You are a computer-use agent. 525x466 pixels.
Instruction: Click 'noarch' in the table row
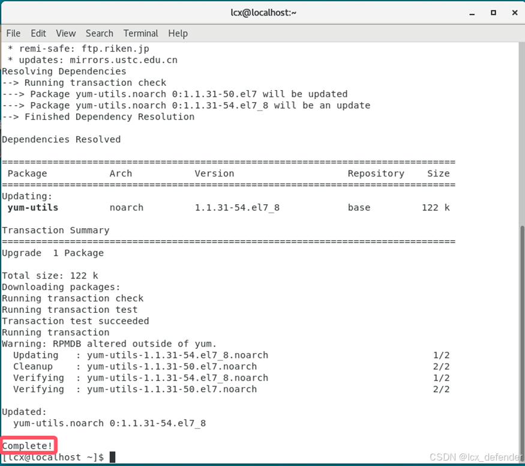(x=127, y=208)
